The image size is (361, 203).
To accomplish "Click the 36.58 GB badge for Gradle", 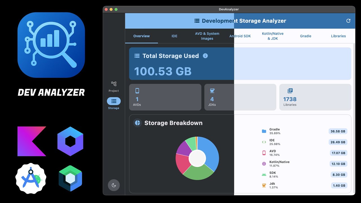I will (x=338, y=131).
